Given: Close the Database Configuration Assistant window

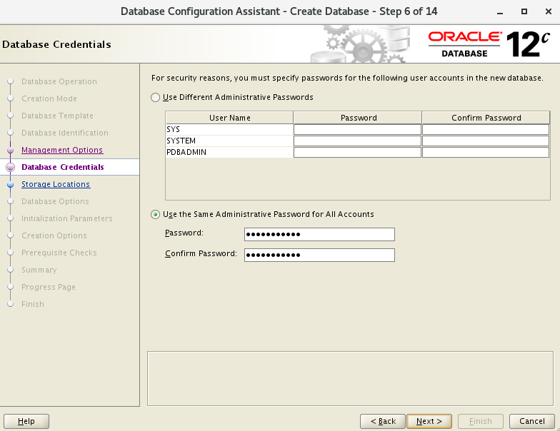Looking at the screenshot, I should 549,11.
